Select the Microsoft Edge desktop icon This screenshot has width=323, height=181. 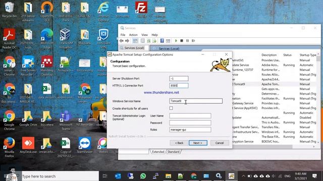(47, 39)
